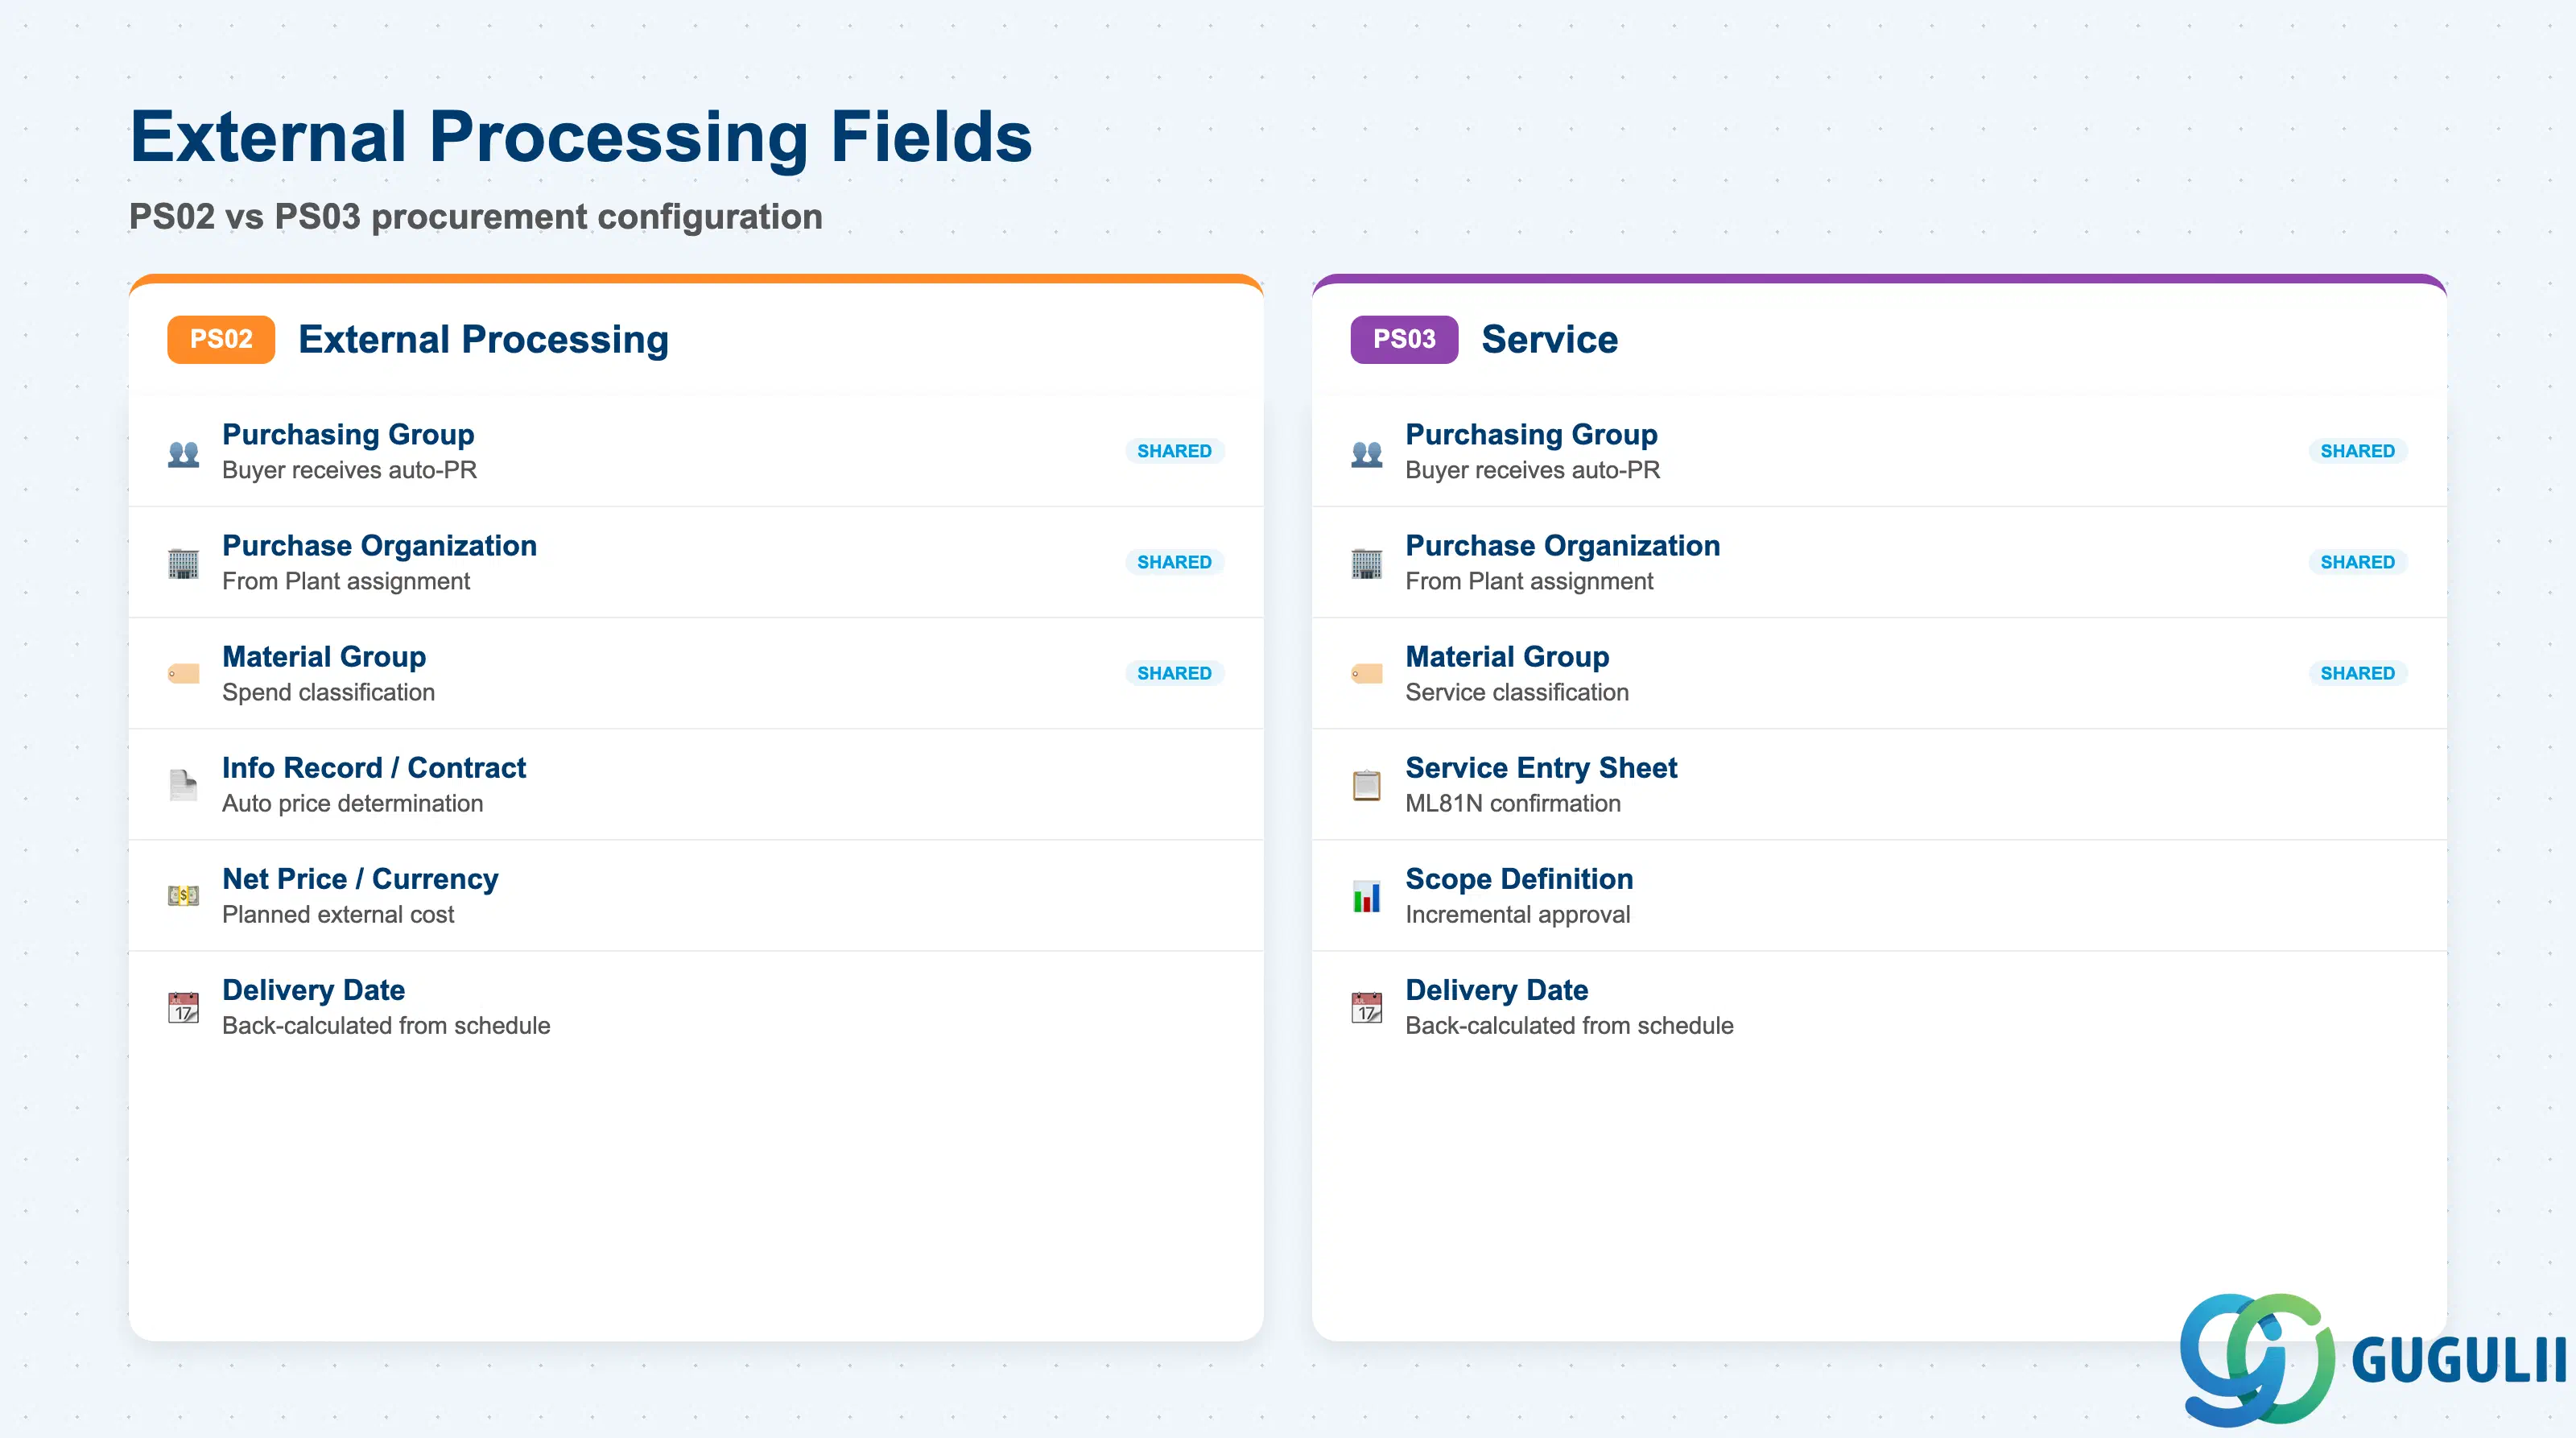Image resolution: width=2576 pixels, height=1438 pixels.
Task: Click the PS03 Delivery Date calendar icon
Action: point(1366,1007)
